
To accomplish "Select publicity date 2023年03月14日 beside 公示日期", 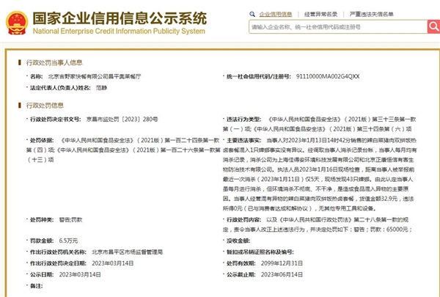I will (80, 274).
